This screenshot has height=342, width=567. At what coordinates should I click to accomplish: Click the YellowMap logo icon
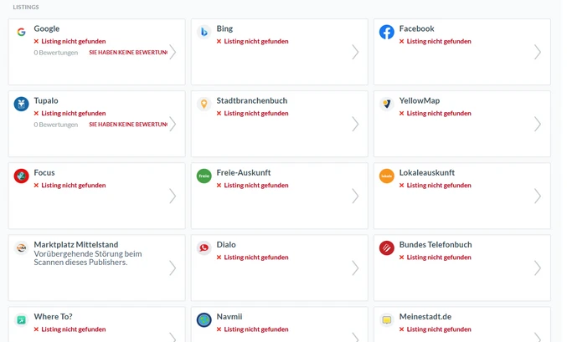click(x=386, y=105)
